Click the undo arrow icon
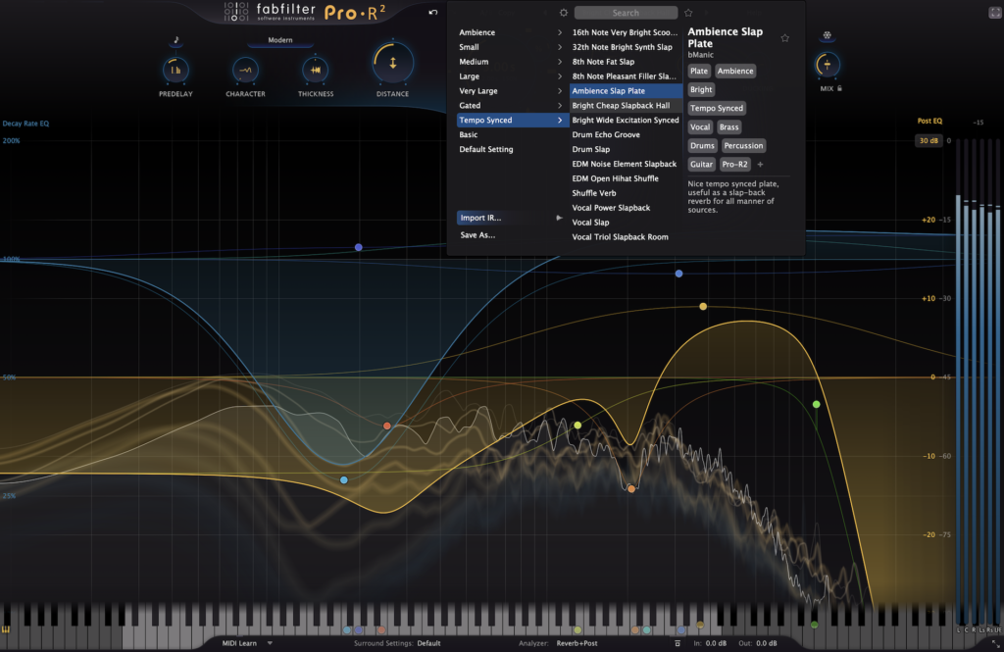This screenshot has height=652, width=1004. click(433, 13)
